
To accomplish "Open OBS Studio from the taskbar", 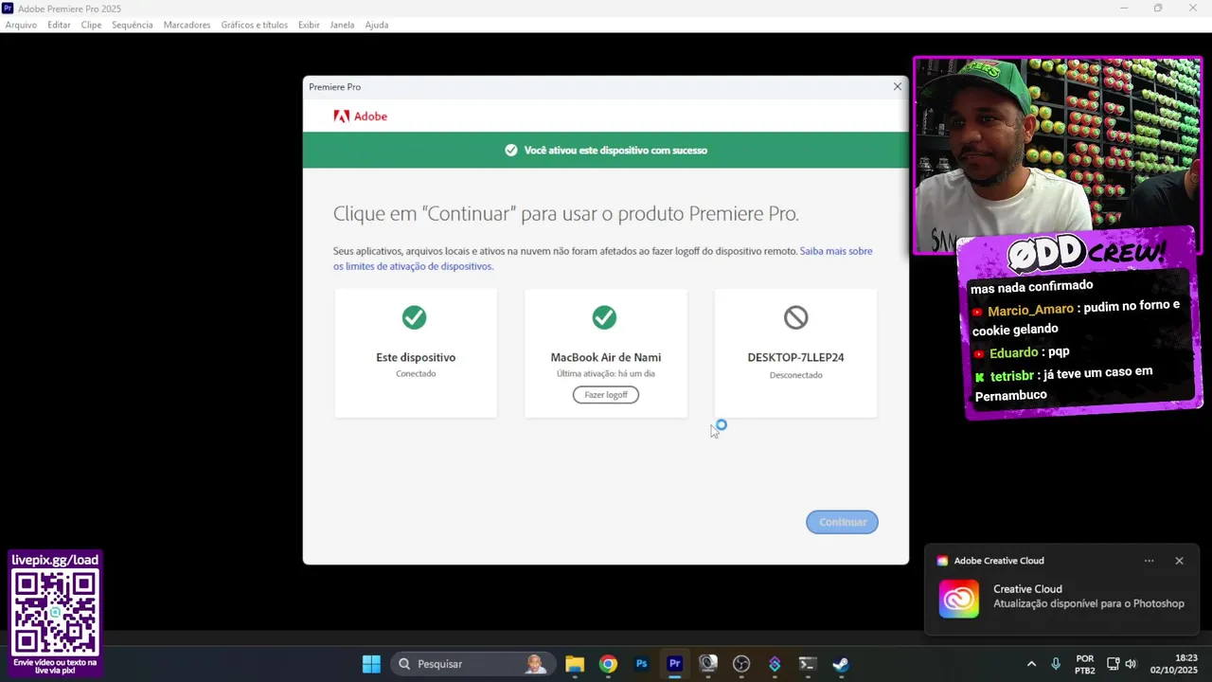I will (x=741, y=664).
